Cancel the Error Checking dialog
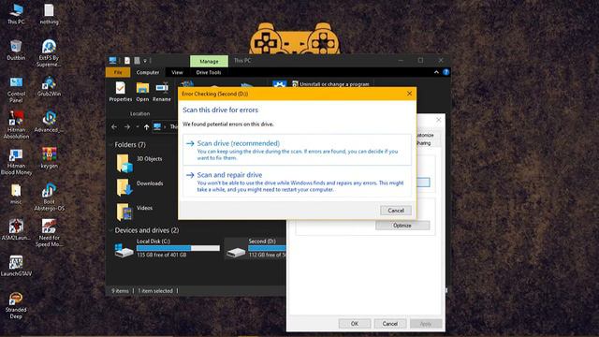This screenshot has height=337, width=599. [396, 211]
